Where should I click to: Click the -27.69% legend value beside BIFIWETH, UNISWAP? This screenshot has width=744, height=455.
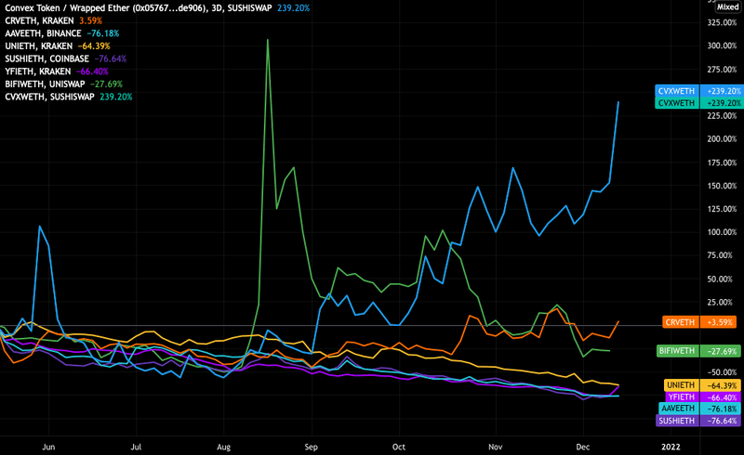(106, 84)
